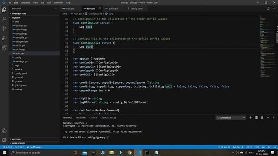Switch to the Debug Console tab
This screenshot has height=156, width=278.
pos(108,117)
